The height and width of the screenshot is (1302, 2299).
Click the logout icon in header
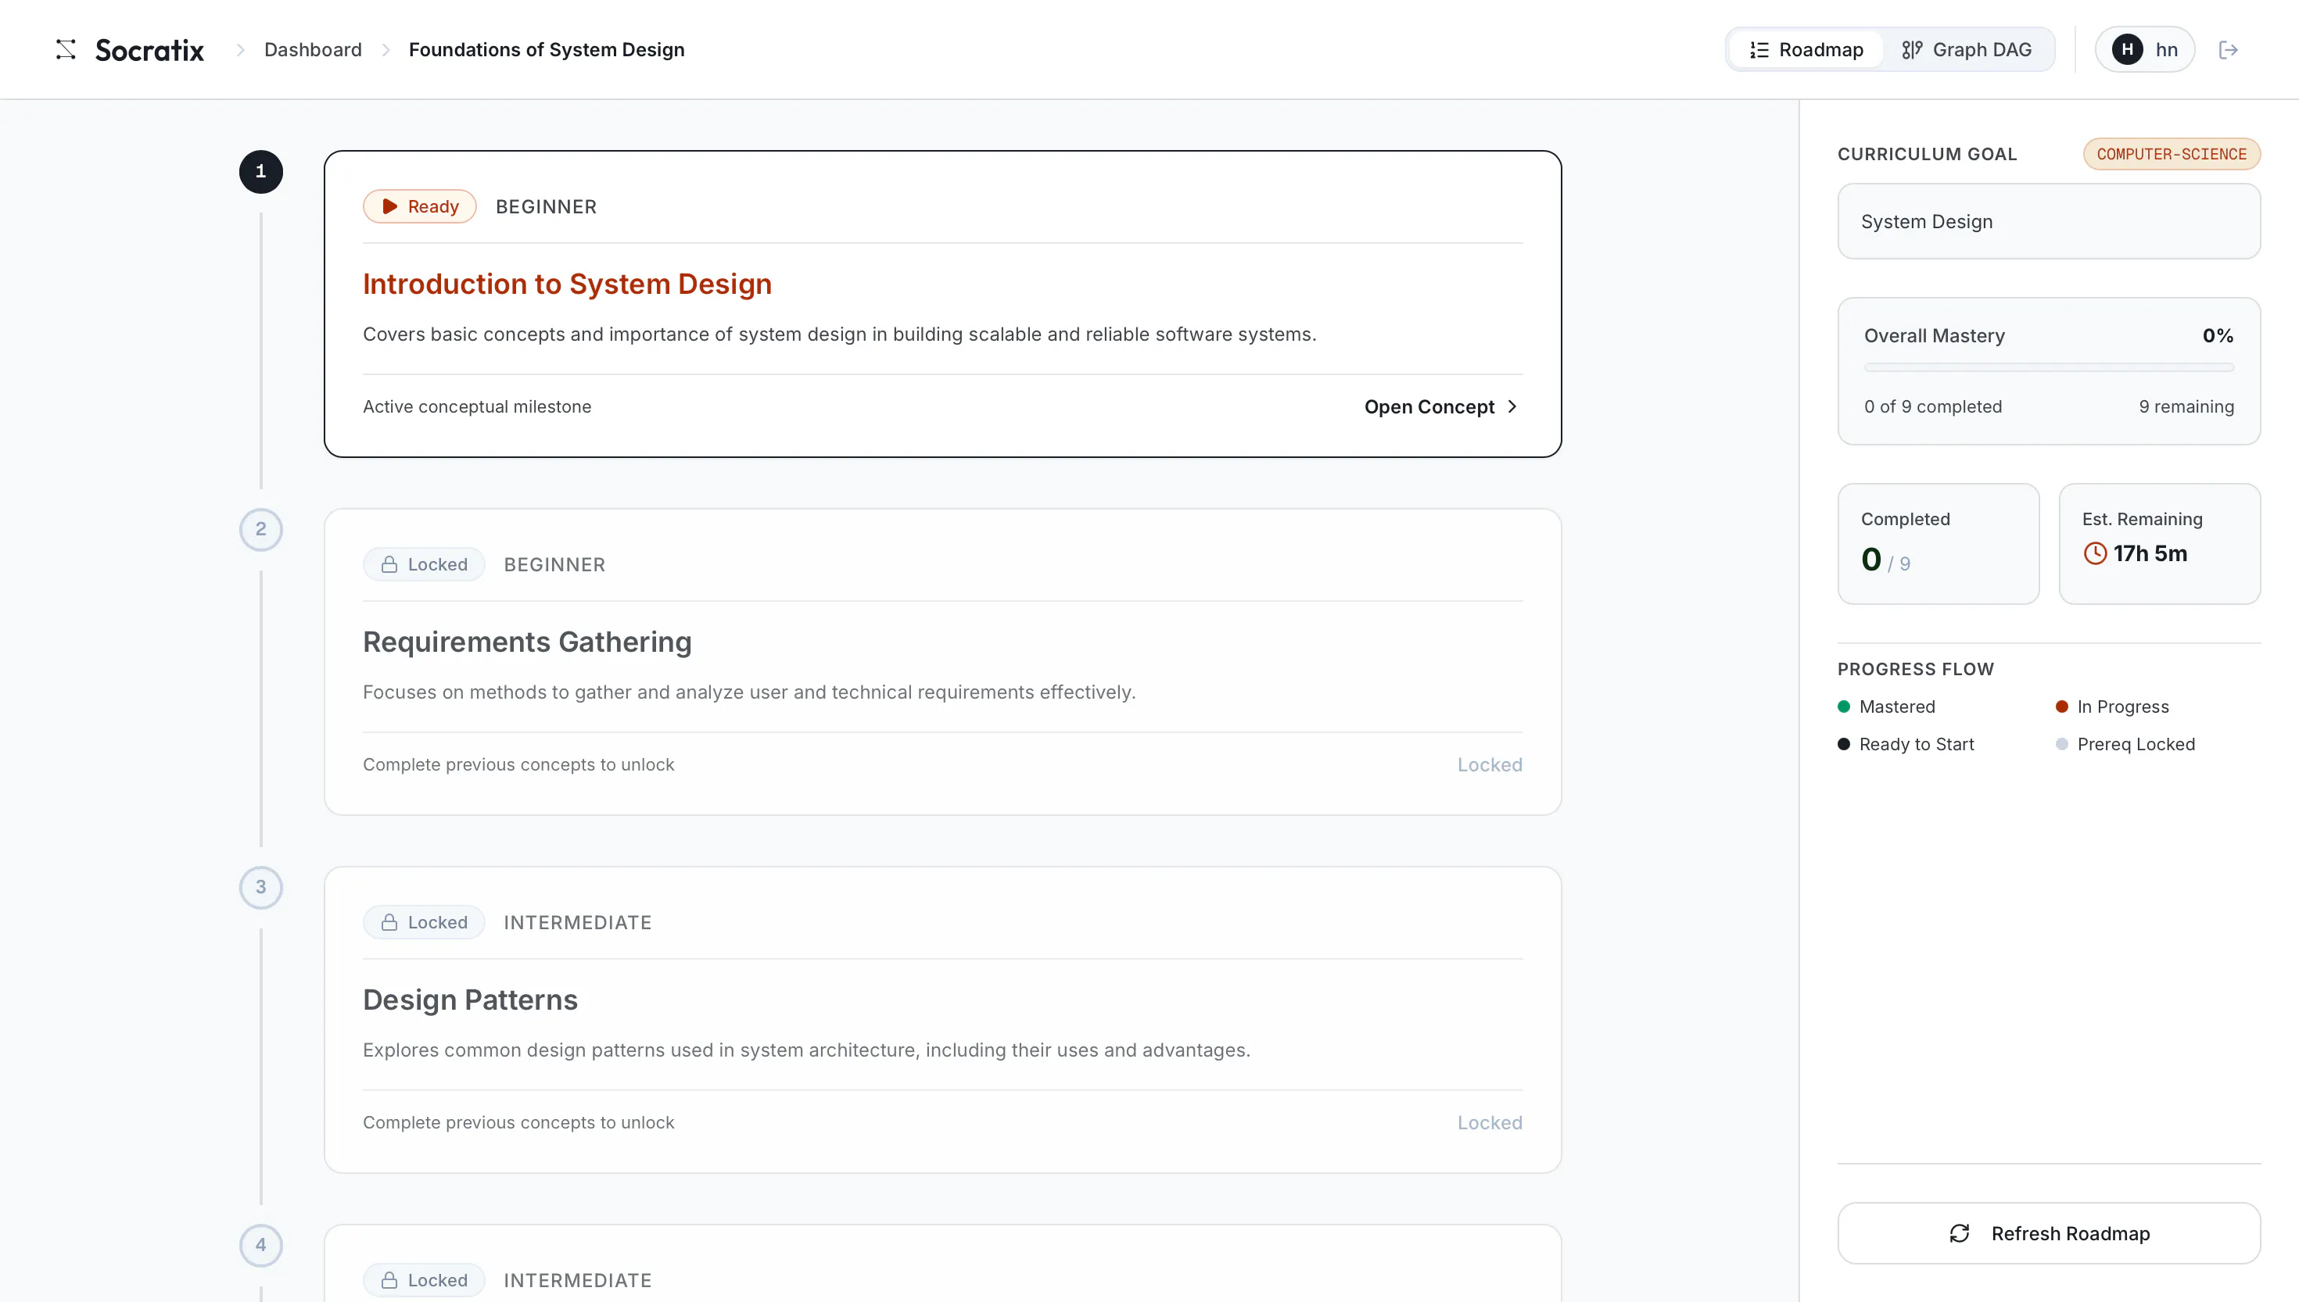point(2229,49)
